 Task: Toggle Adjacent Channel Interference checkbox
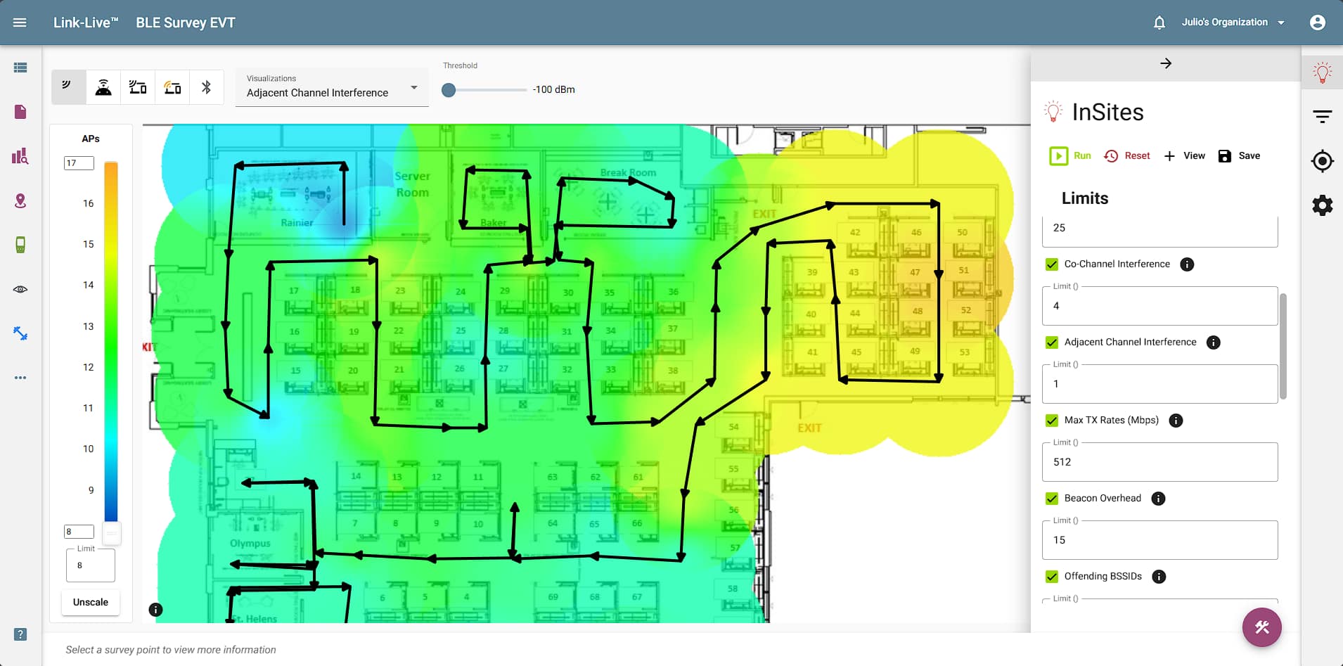(x=1052, y=342)
